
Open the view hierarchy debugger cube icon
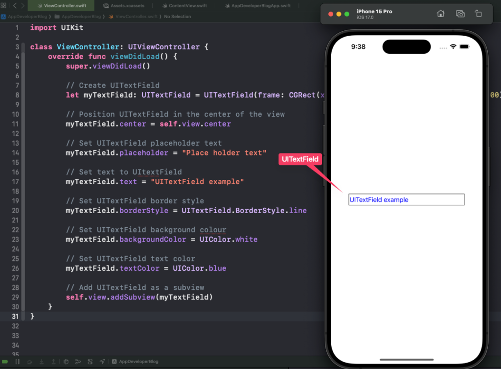(66, 362)
